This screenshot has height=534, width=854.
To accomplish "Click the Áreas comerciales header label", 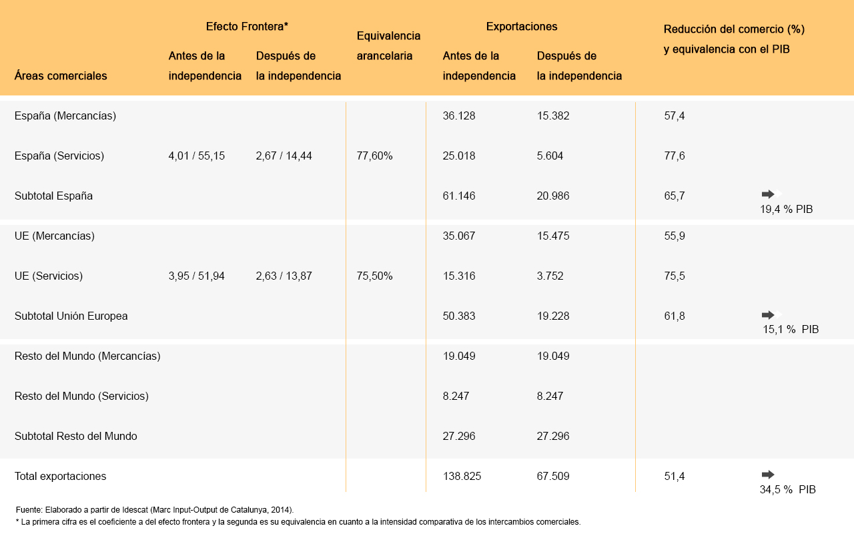I will coord(61,75).
